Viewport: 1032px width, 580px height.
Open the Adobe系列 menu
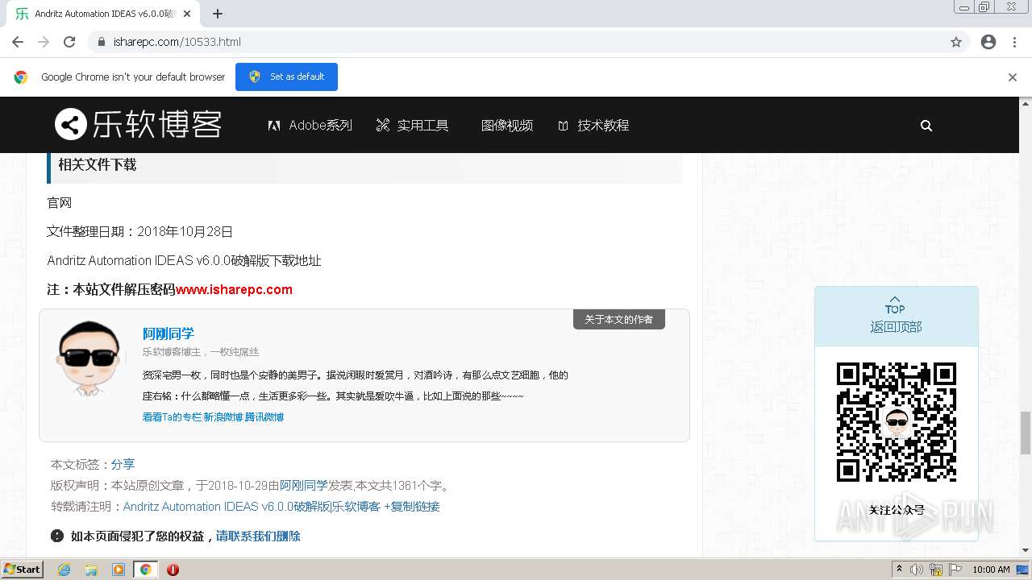(310, 126)
